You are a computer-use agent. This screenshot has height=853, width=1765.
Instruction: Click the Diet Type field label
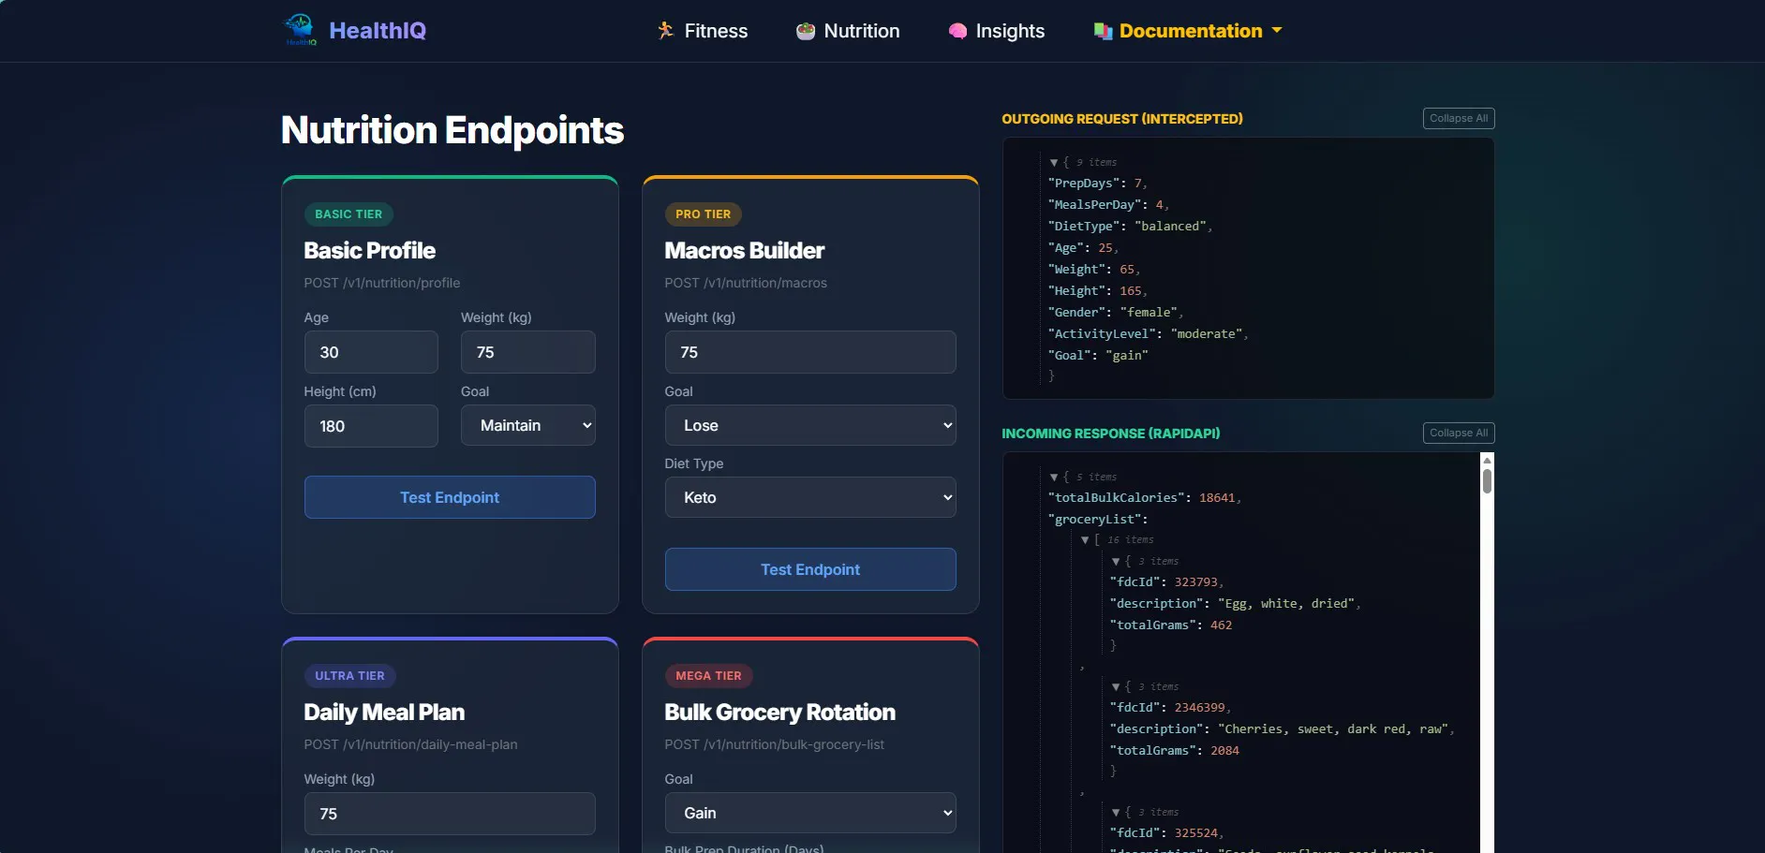pos(694,463)
